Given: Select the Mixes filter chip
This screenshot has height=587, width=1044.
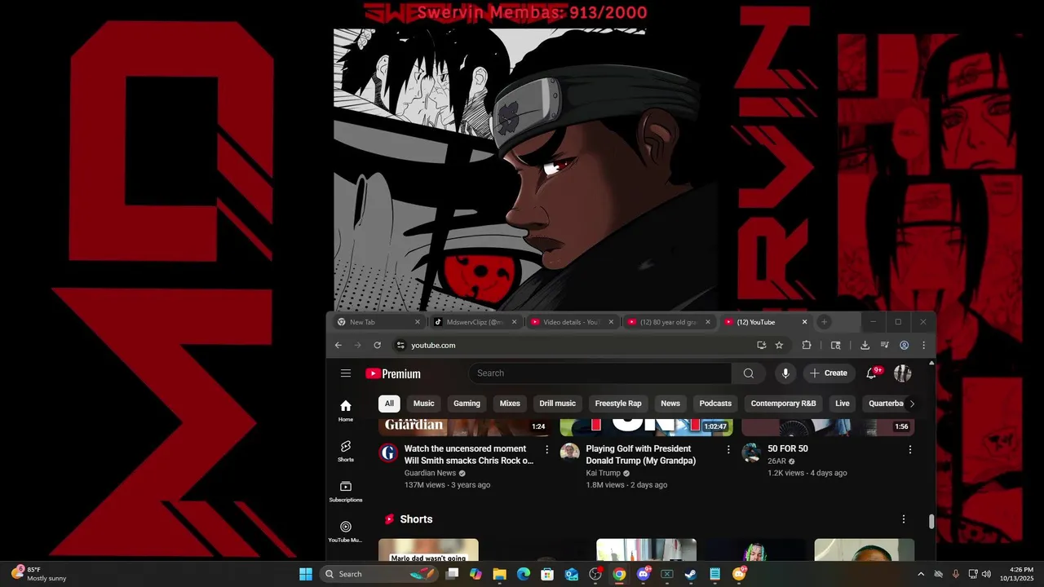Looking at the screenshot, I should coord(510,404).
